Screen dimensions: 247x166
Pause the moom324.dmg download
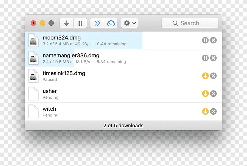coord(205,40)
